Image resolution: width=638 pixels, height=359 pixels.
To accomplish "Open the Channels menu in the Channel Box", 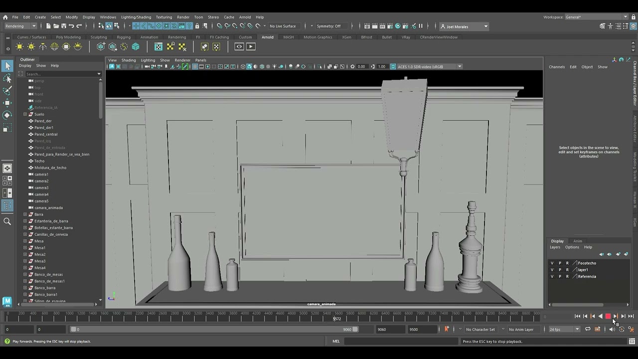I will click(x=557, y=67).
